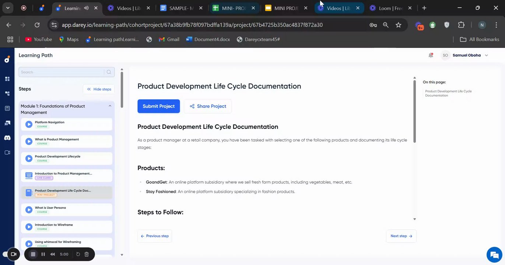Open the Chrome tab search dropdown

pos(8,8)
